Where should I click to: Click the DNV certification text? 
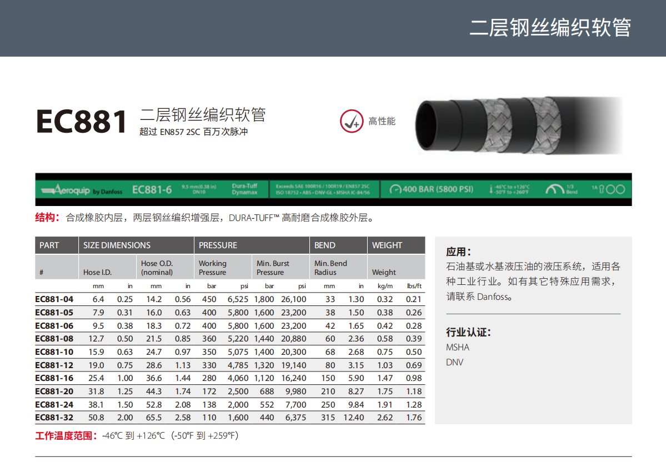[454, 363]
